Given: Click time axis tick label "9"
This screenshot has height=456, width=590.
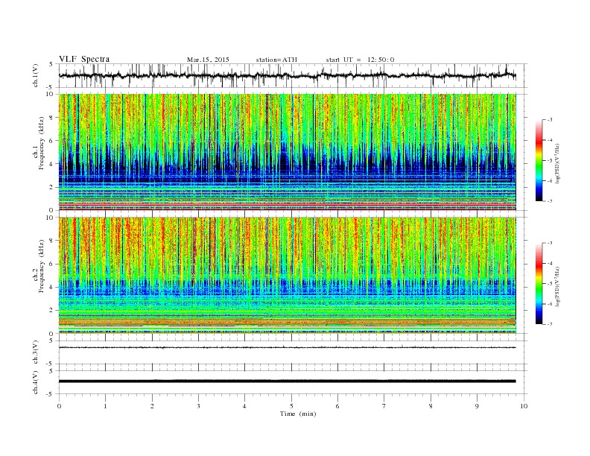Looking at the screenshot, I should pyautogui.click(x=477, y=406).
